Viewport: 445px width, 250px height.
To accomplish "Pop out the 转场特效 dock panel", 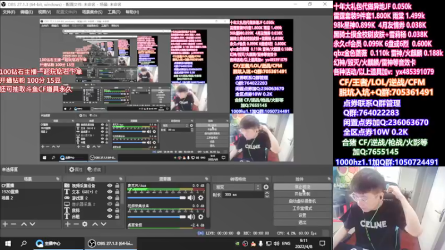I will (267, 179).
